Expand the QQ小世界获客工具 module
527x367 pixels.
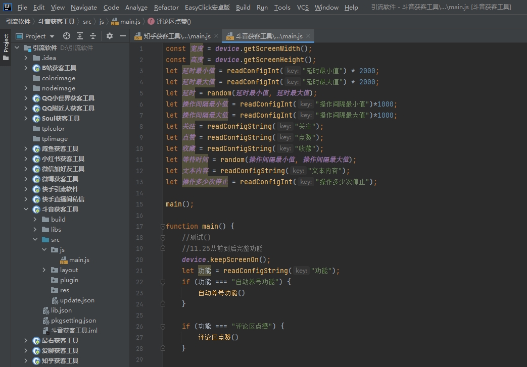[26, 98]
